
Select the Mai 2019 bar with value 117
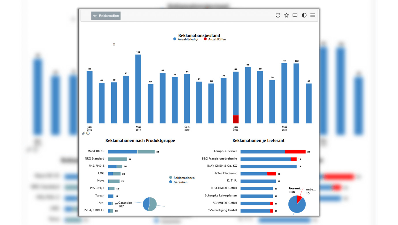(x=138, y=89)
